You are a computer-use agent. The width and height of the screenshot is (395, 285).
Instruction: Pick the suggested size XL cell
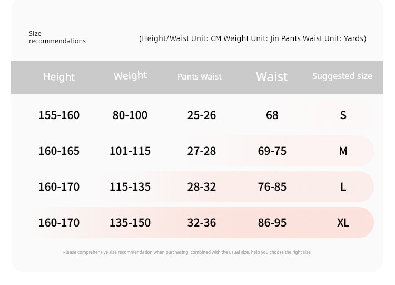(343, 223)
